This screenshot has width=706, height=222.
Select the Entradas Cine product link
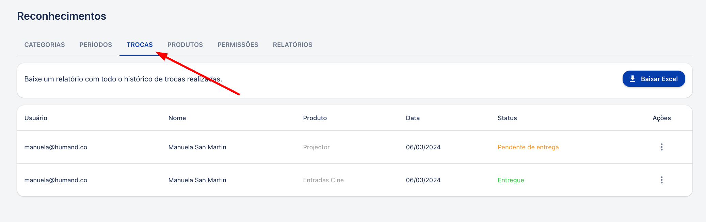[x=323, y=180]
